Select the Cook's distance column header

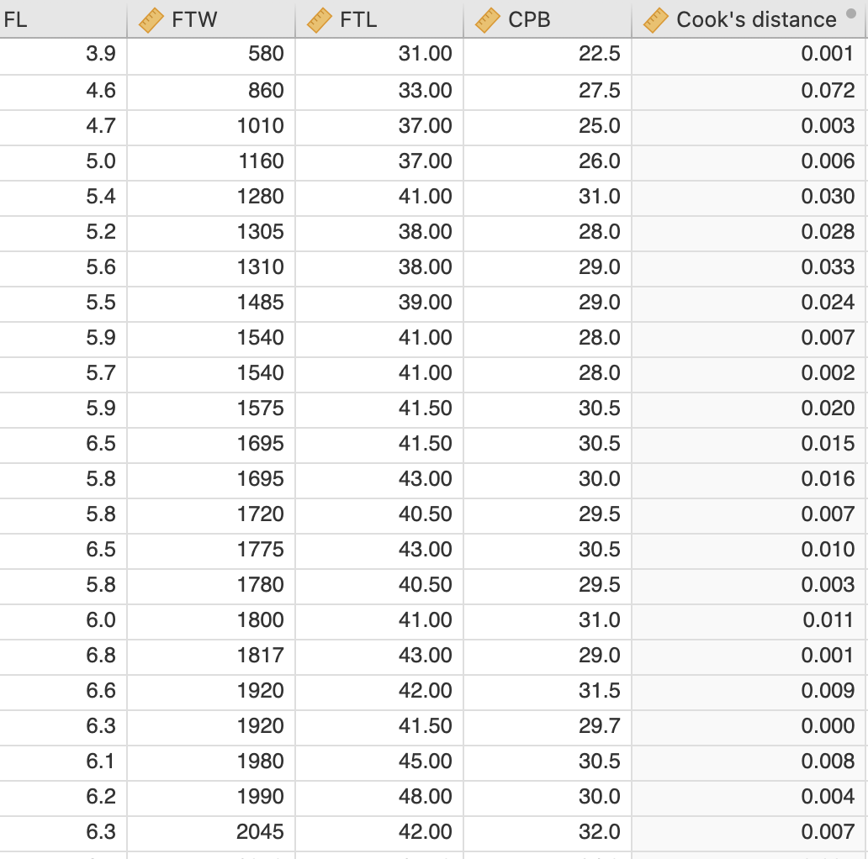coord(749,19)
